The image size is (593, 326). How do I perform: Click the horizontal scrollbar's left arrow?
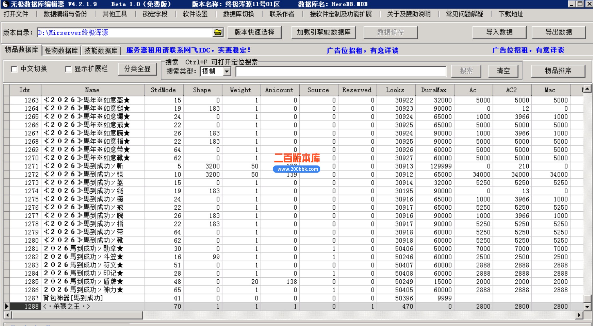point(7,315)
